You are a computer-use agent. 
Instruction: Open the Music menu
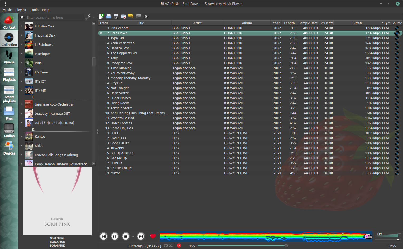coord(7,10)
